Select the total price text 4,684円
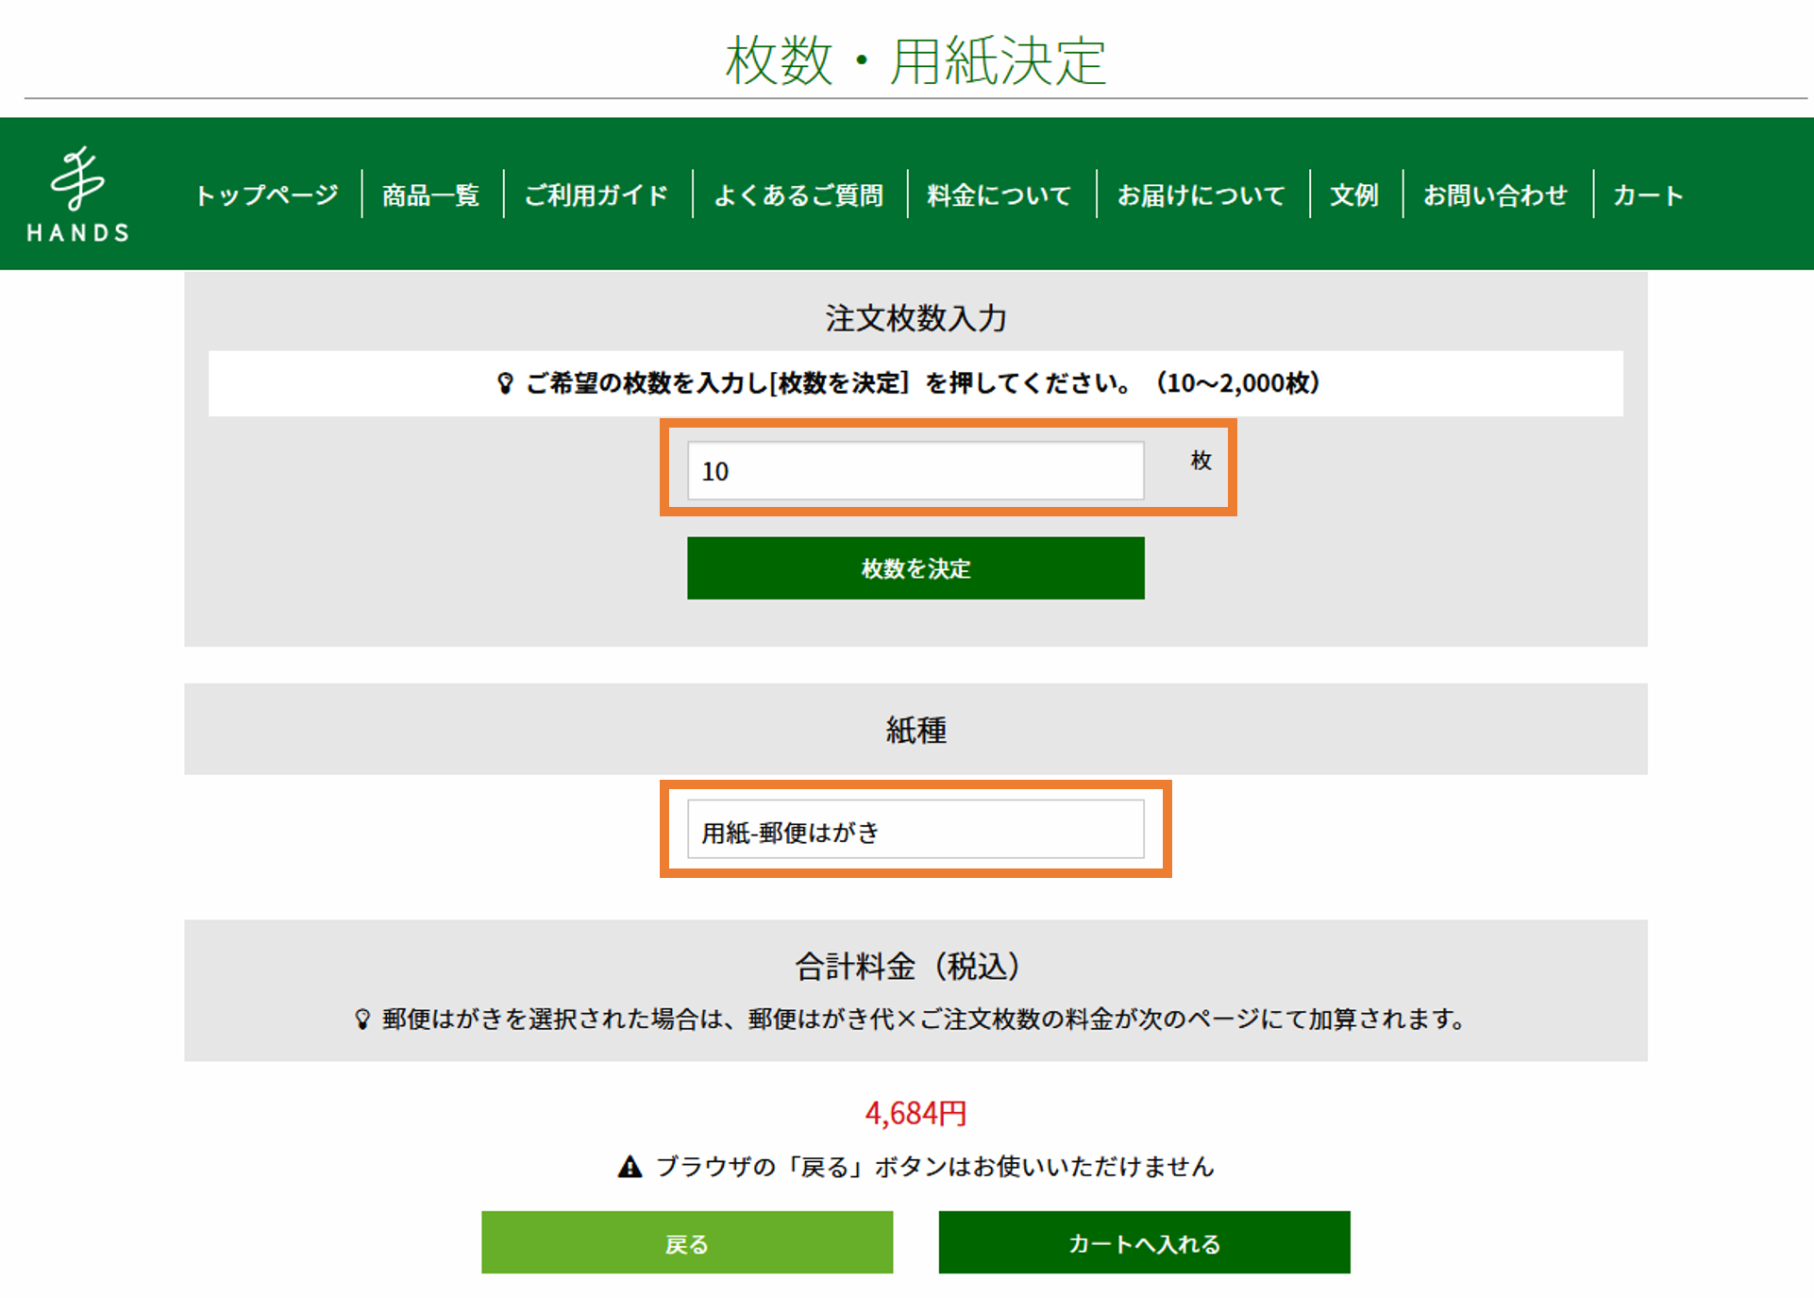Viewport: 1814px width, 1298px height. click(915, 1113)
